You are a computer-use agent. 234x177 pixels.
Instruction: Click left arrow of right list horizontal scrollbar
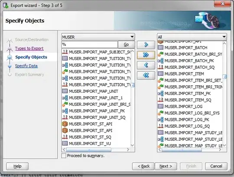click(159, 150)
